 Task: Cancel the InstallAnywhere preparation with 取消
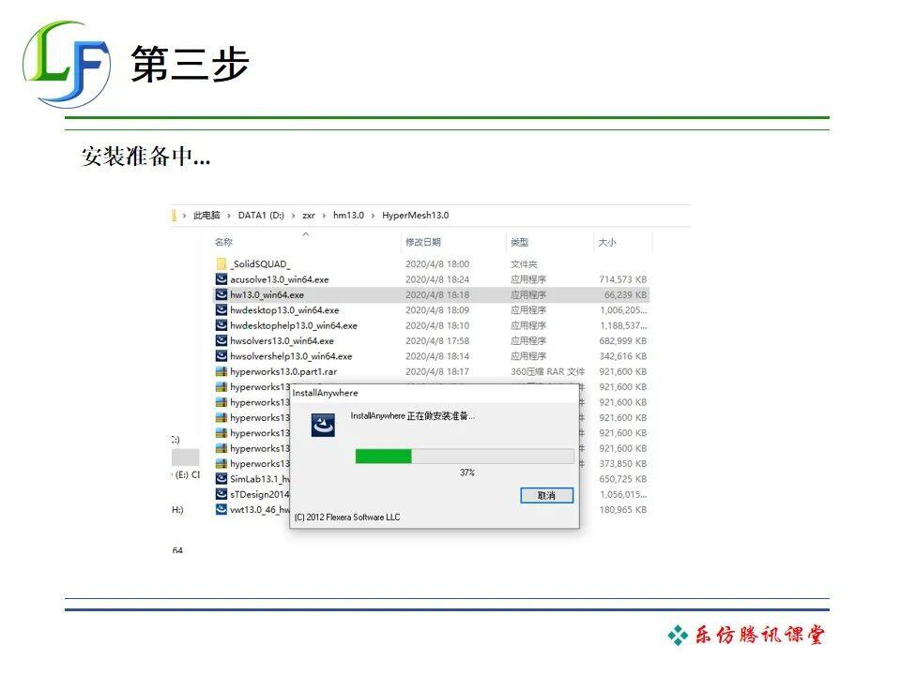(546, 495)
